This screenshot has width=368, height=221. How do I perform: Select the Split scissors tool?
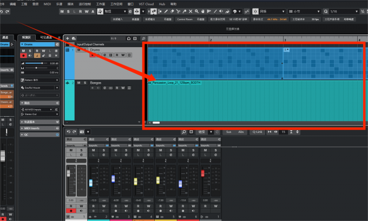tap(178, 11)
